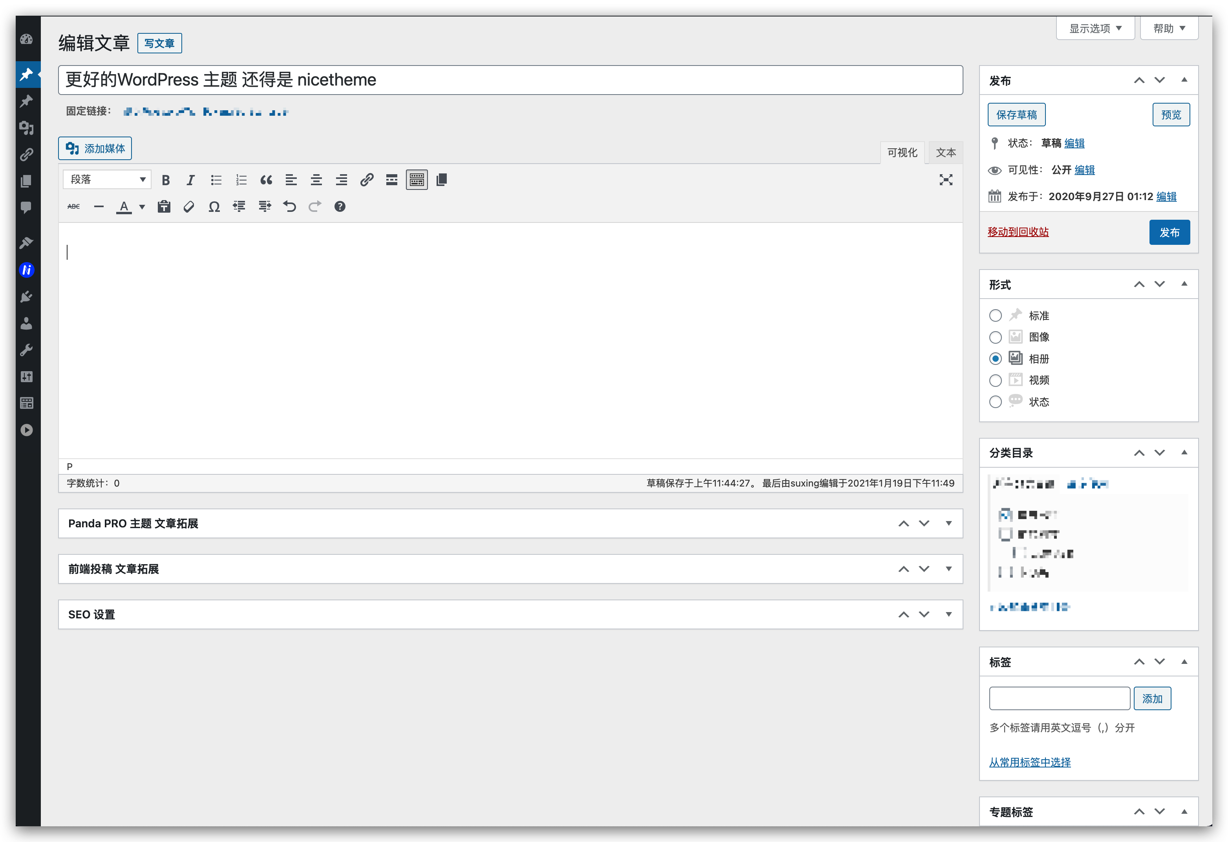The image size is (1228, 842).
Task: Click the tag input field
Action: tap(1060, 699)
